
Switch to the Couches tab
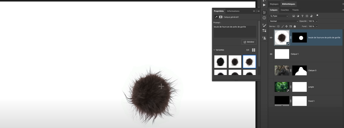pyautogui.click(x=285, y=10)
